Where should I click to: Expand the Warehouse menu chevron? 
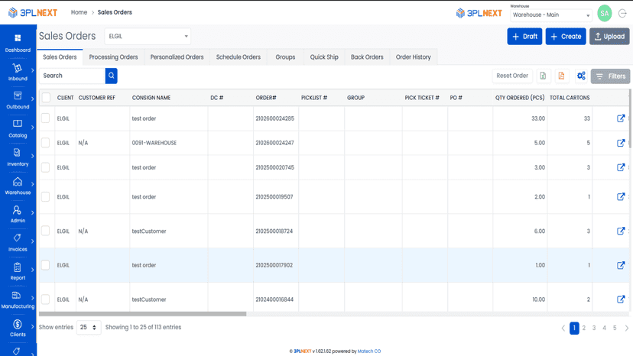[x=32, y=184]
